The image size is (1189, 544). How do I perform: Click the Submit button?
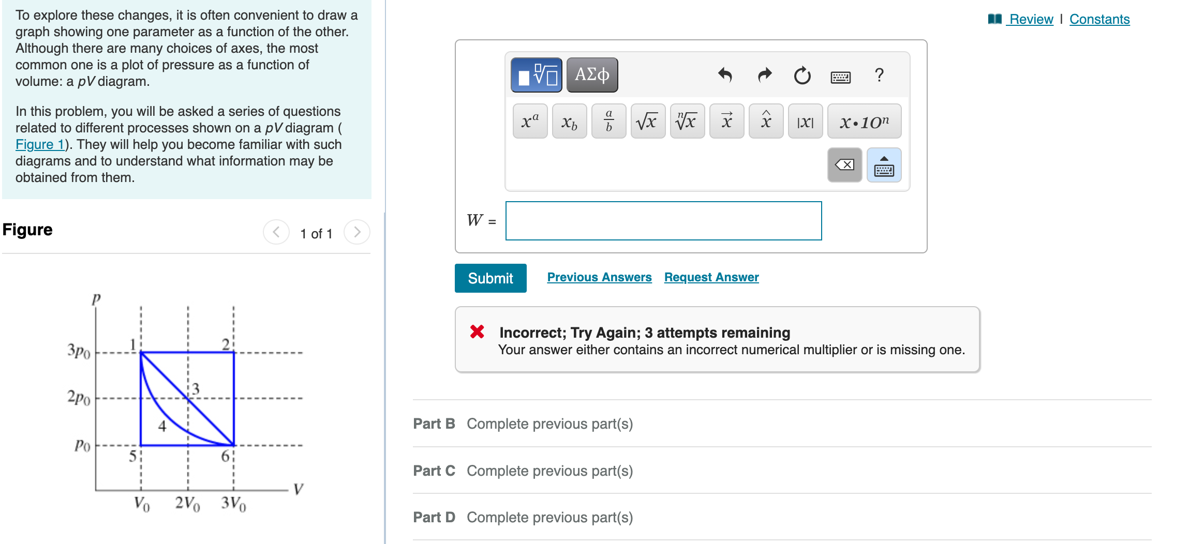point(490,278)
